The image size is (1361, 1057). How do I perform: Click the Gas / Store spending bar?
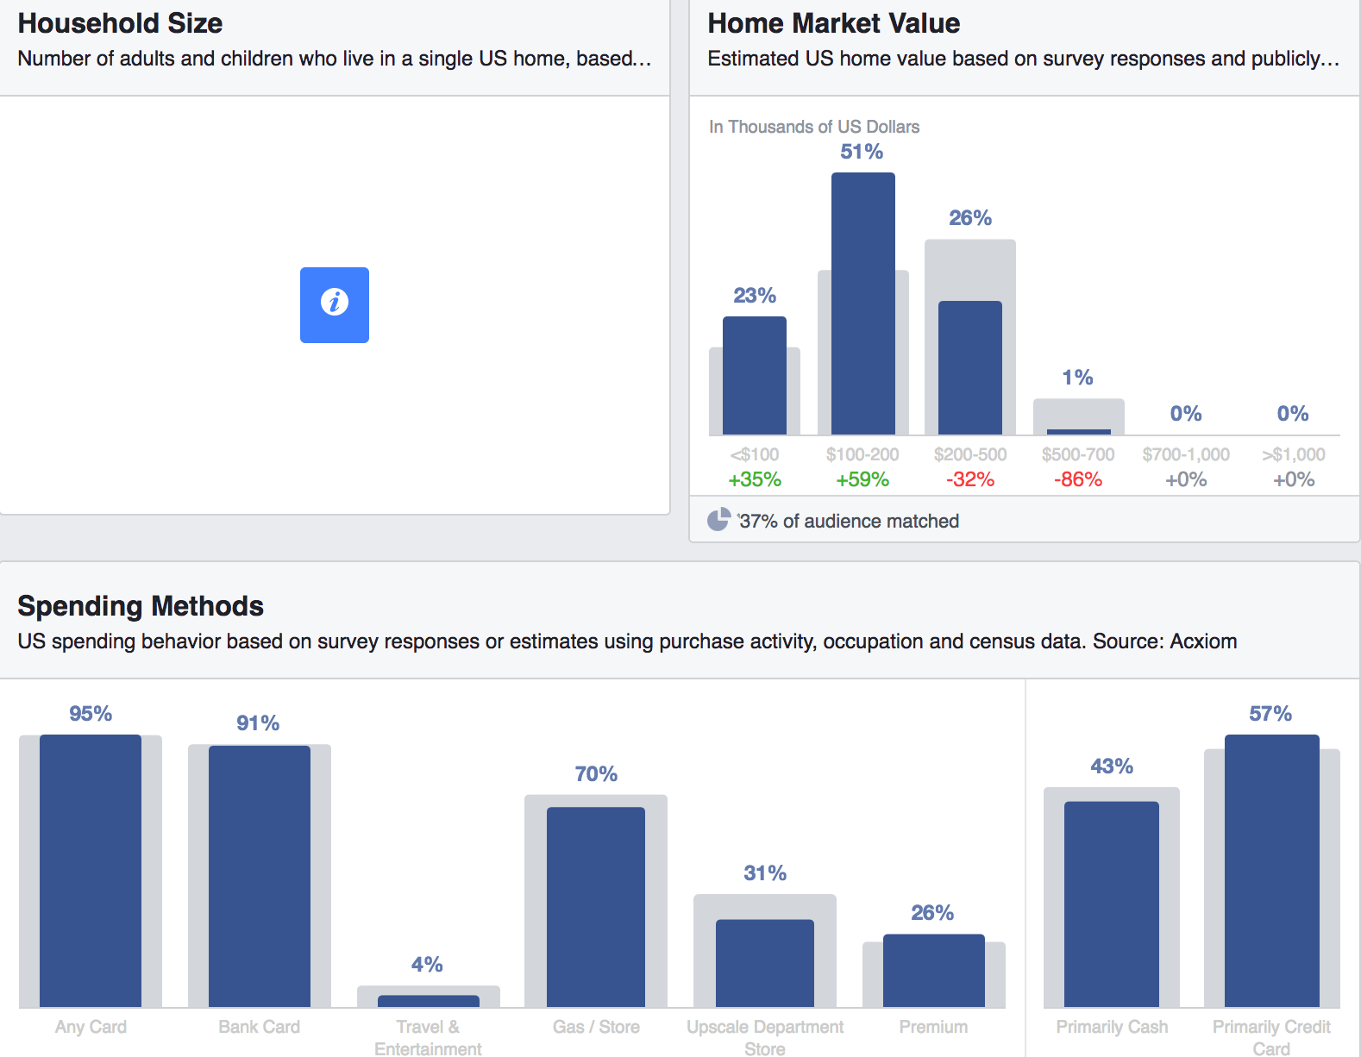pos(595,905)
